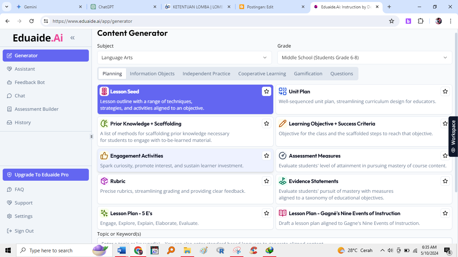Open History in the sidebar
Image resolution: width=458 pixels, height=257 pixels.
point(46,122)
